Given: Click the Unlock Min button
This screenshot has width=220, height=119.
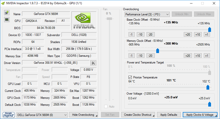Looking at the screenshot, I should pyautogui.click(x=181, y=14).
